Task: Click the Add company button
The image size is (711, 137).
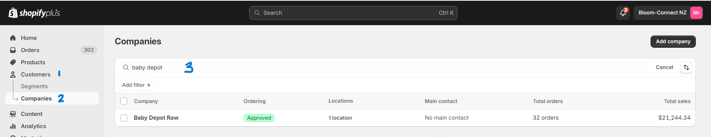Action: tap(673, 41)
